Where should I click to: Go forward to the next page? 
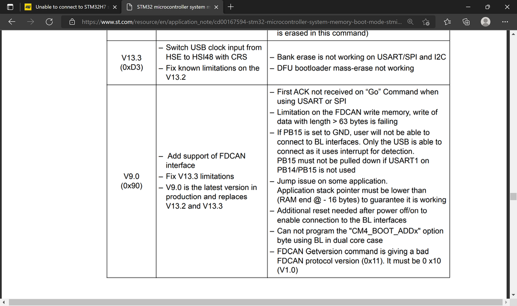(x=31, y=22)
